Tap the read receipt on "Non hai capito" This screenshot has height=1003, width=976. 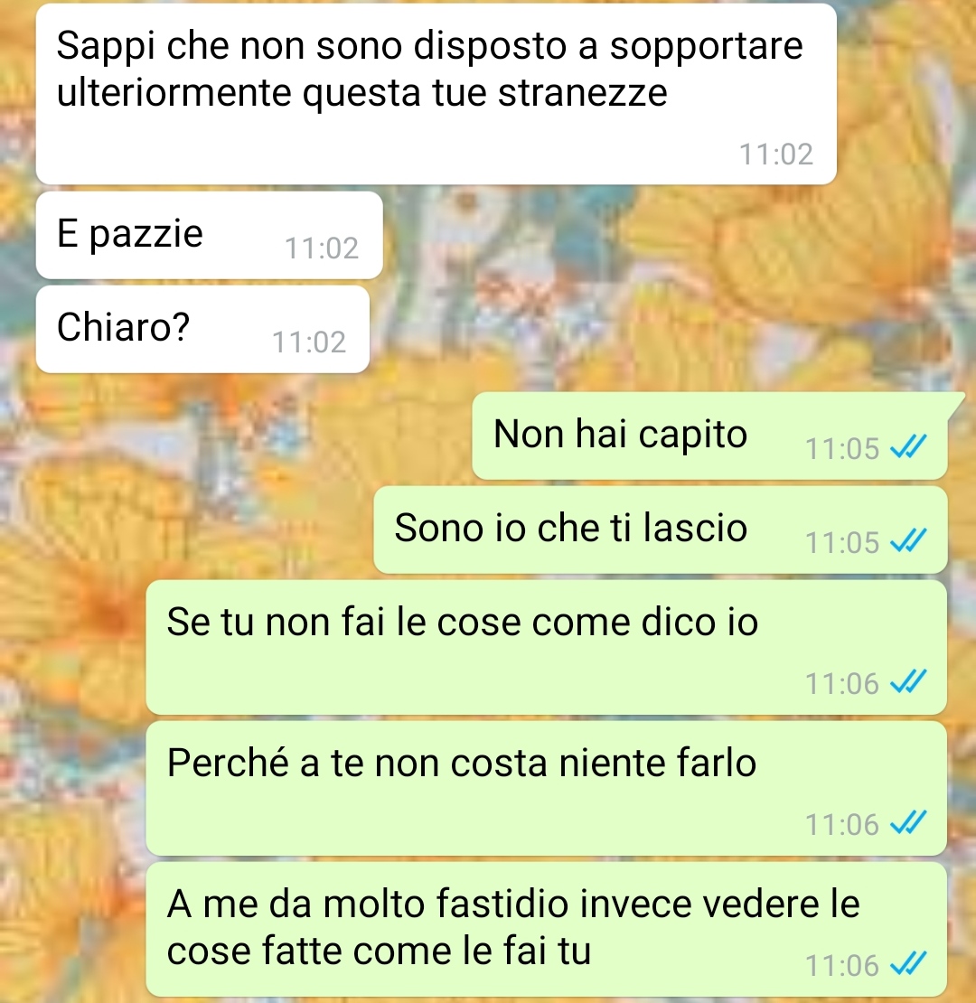click(908, 447)
